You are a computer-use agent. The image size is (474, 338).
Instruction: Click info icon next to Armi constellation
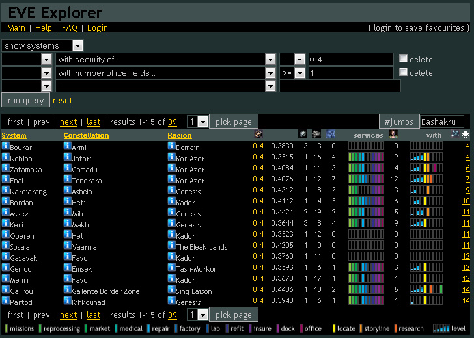point(68,146)
